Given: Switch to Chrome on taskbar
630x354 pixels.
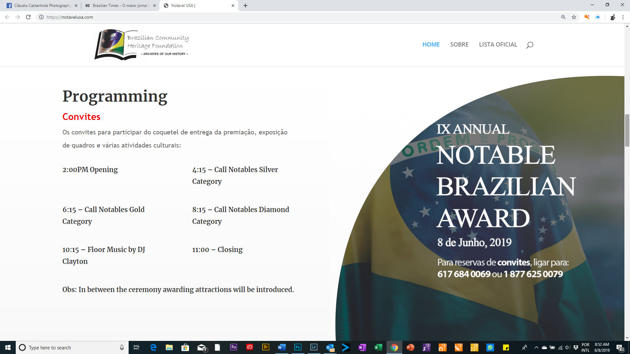Looking at the screenshot, I should tap(394, 347).
